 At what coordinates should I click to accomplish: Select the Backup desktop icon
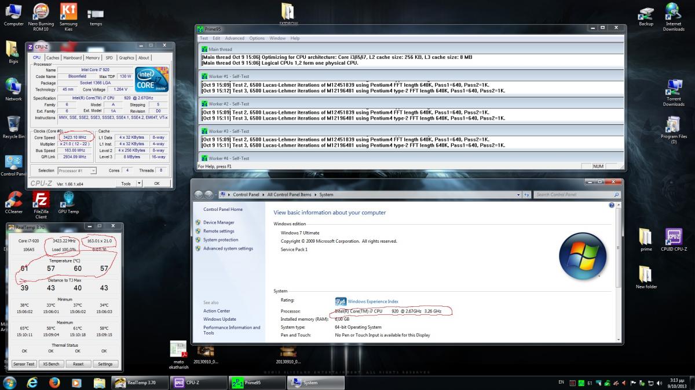click(x=646, y=16)
